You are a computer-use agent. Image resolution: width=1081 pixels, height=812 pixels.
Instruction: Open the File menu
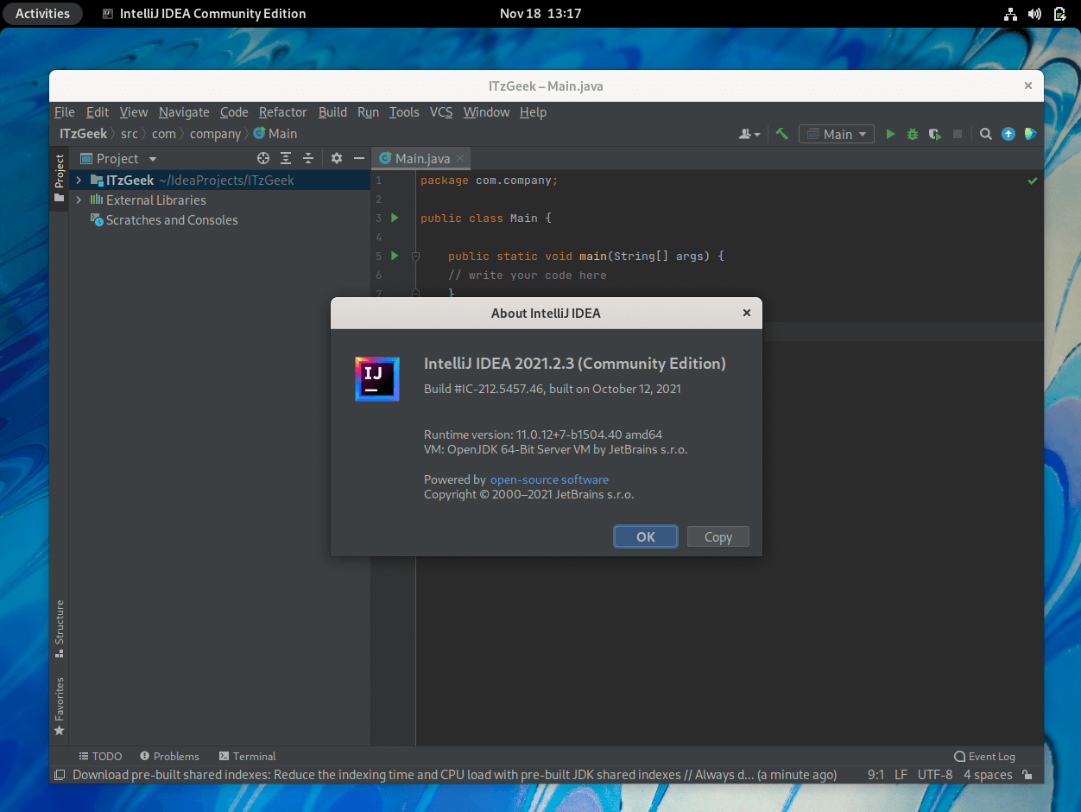tap(64, 112)
